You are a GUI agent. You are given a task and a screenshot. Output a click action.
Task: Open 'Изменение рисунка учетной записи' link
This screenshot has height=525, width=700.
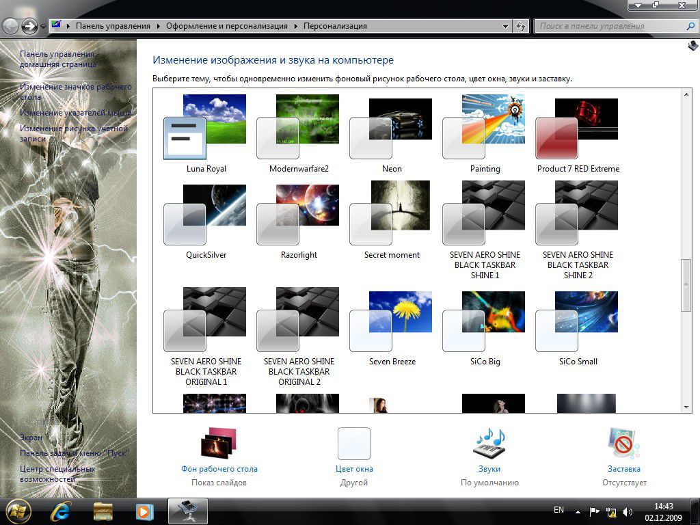tap(74, 133)
